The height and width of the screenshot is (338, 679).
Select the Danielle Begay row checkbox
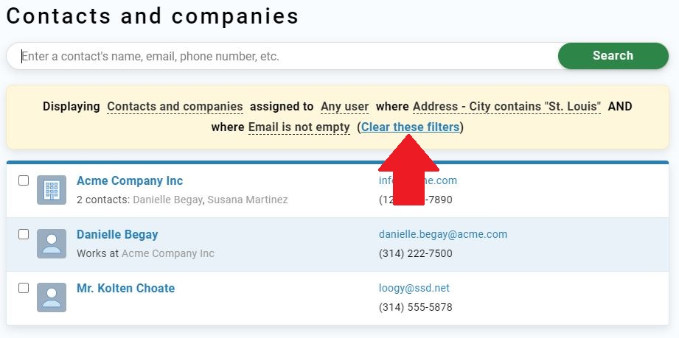tap(24, 234)
